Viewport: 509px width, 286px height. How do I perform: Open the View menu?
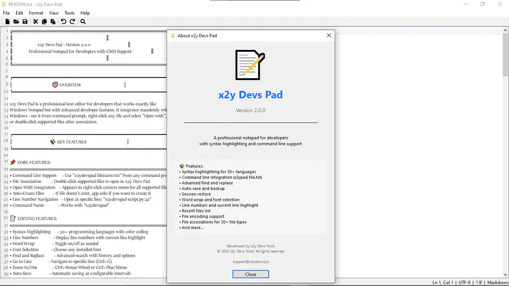coord(54,13)
